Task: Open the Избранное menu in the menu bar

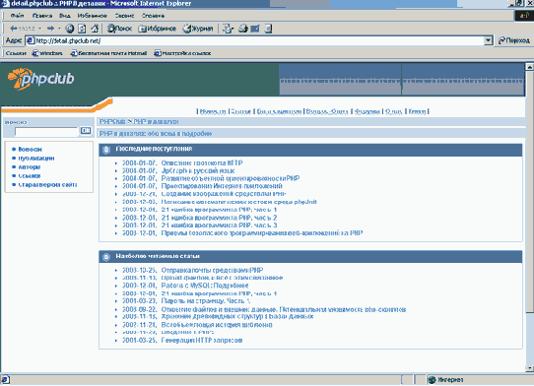Action: [92, 16]
